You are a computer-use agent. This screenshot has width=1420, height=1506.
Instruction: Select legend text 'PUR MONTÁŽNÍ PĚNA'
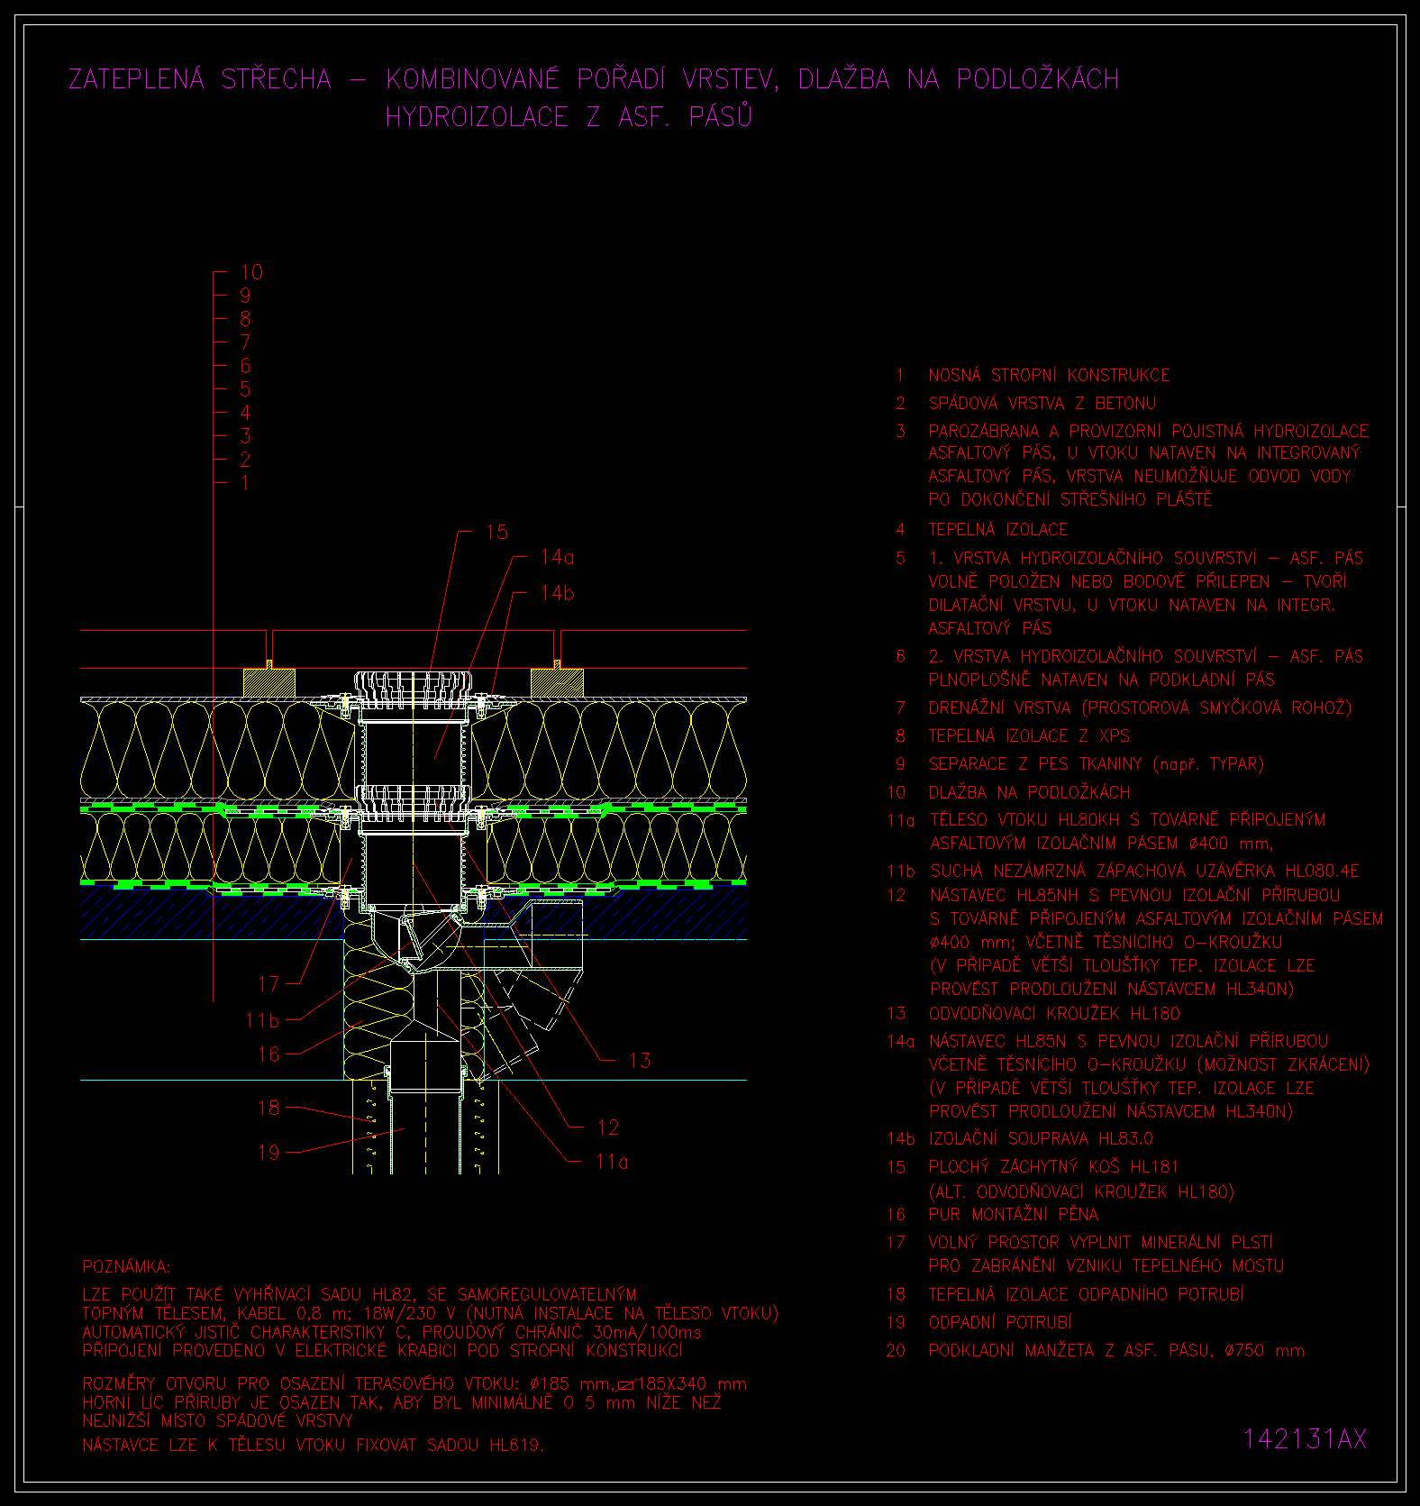(1014, 1214)
